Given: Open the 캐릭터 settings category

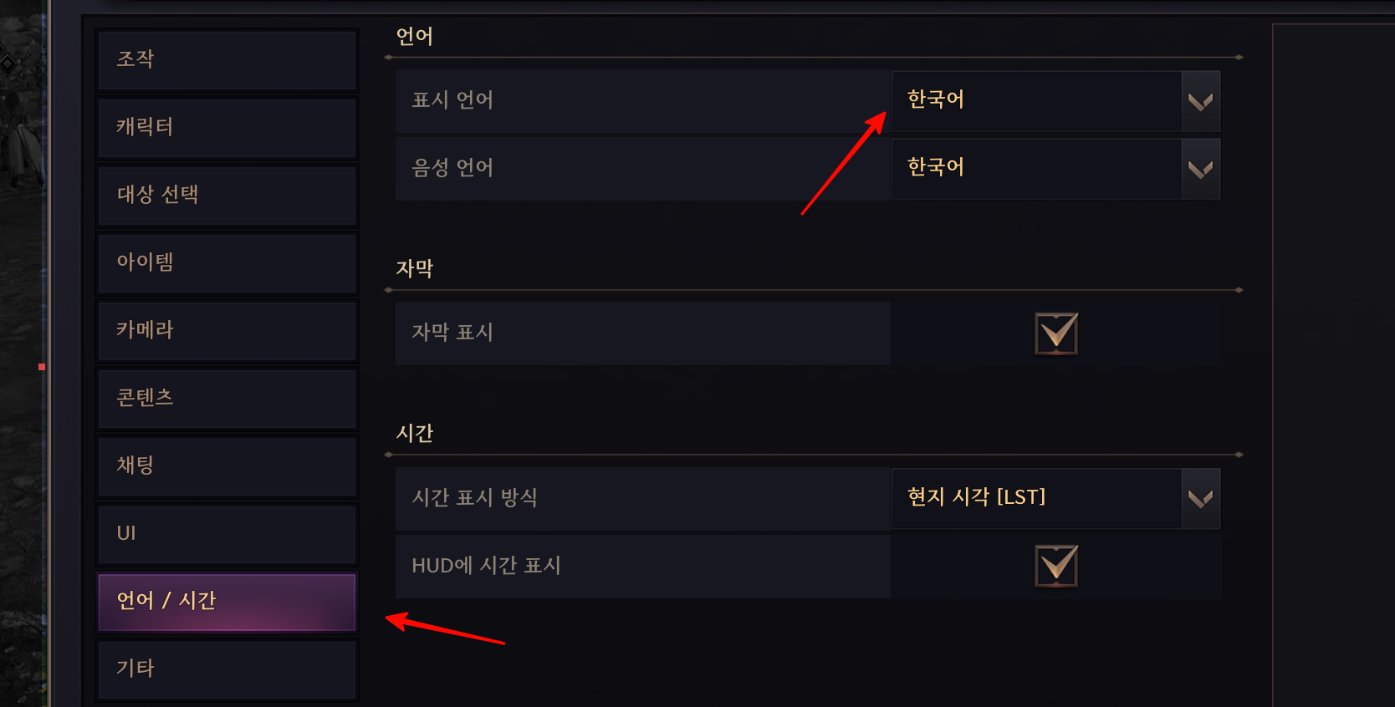Looking at the screenshot, I should coord(227,128).
